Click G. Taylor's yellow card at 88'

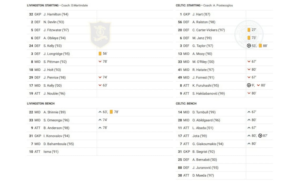coord(260,46)
